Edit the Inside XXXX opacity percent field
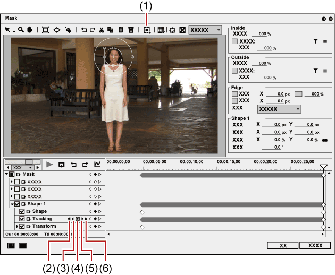This screenshot has width=335, height=275. pos(259,33)
